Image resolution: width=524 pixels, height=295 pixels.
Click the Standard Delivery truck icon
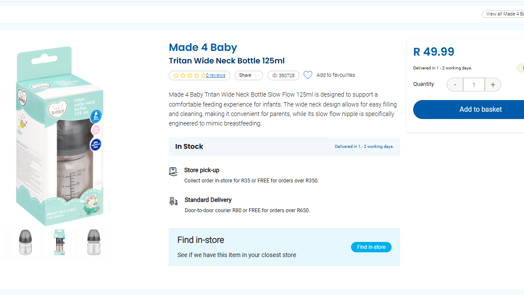(x=173, y=201)
